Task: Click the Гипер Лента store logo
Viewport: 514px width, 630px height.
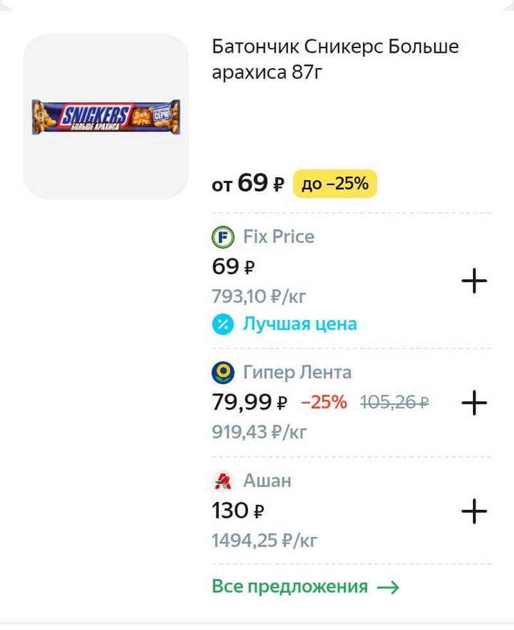Action: (223, 372)
